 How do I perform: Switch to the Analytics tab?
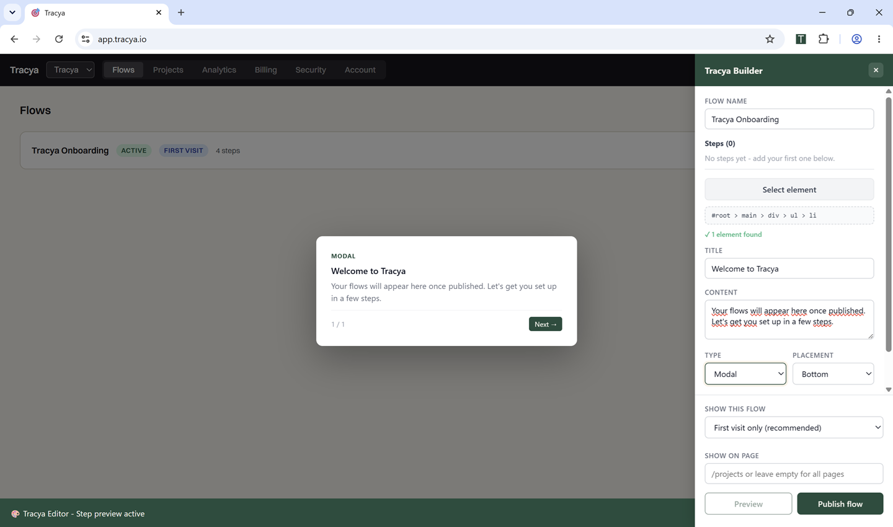coord(219,69)
